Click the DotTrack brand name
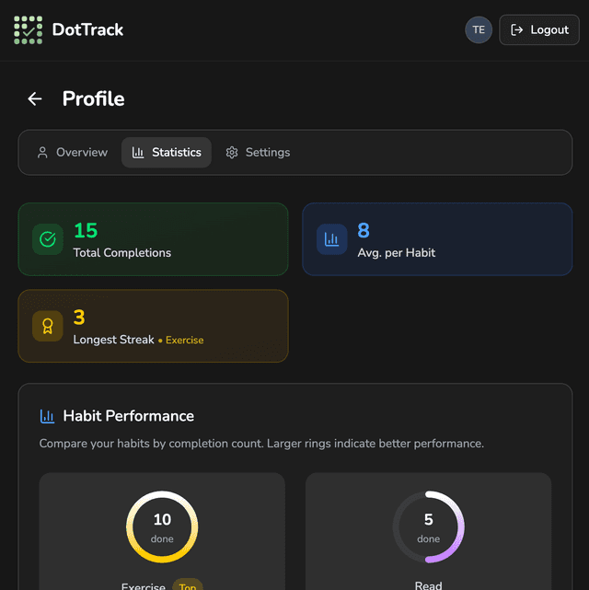Image resolution: width=589 pixels, height=590 pixels. point(87,30)
